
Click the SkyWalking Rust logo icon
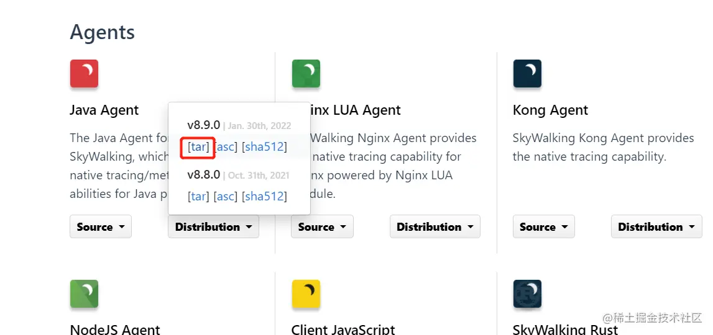click(528, 293)
